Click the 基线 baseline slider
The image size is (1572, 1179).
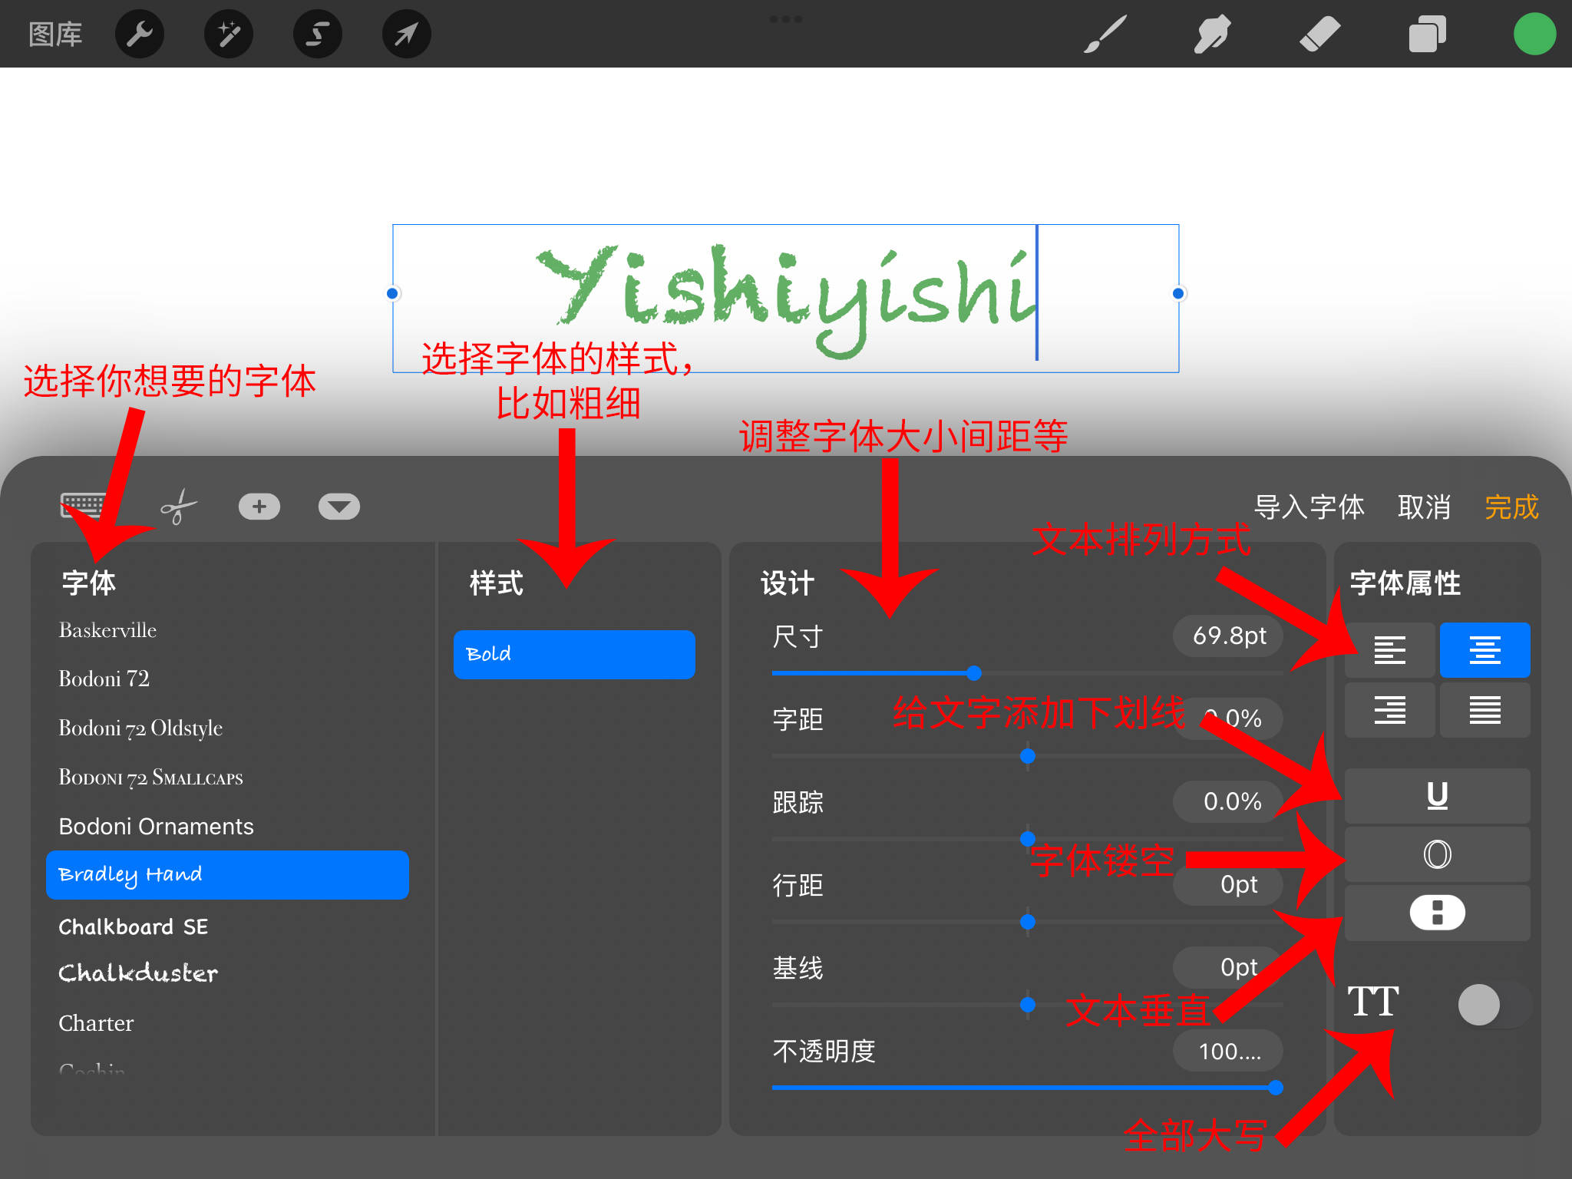click(x=1027, y=1005)
